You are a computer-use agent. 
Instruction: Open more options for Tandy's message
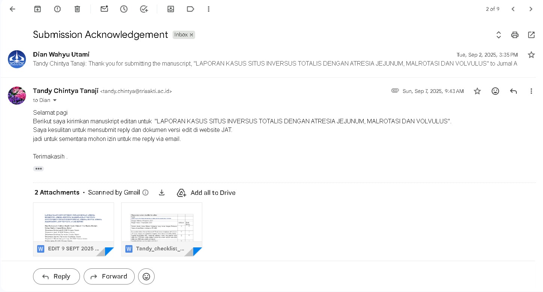(x=531, y=91)
